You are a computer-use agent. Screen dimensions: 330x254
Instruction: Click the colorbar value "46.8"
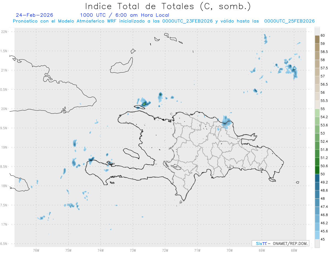point(324,215)
